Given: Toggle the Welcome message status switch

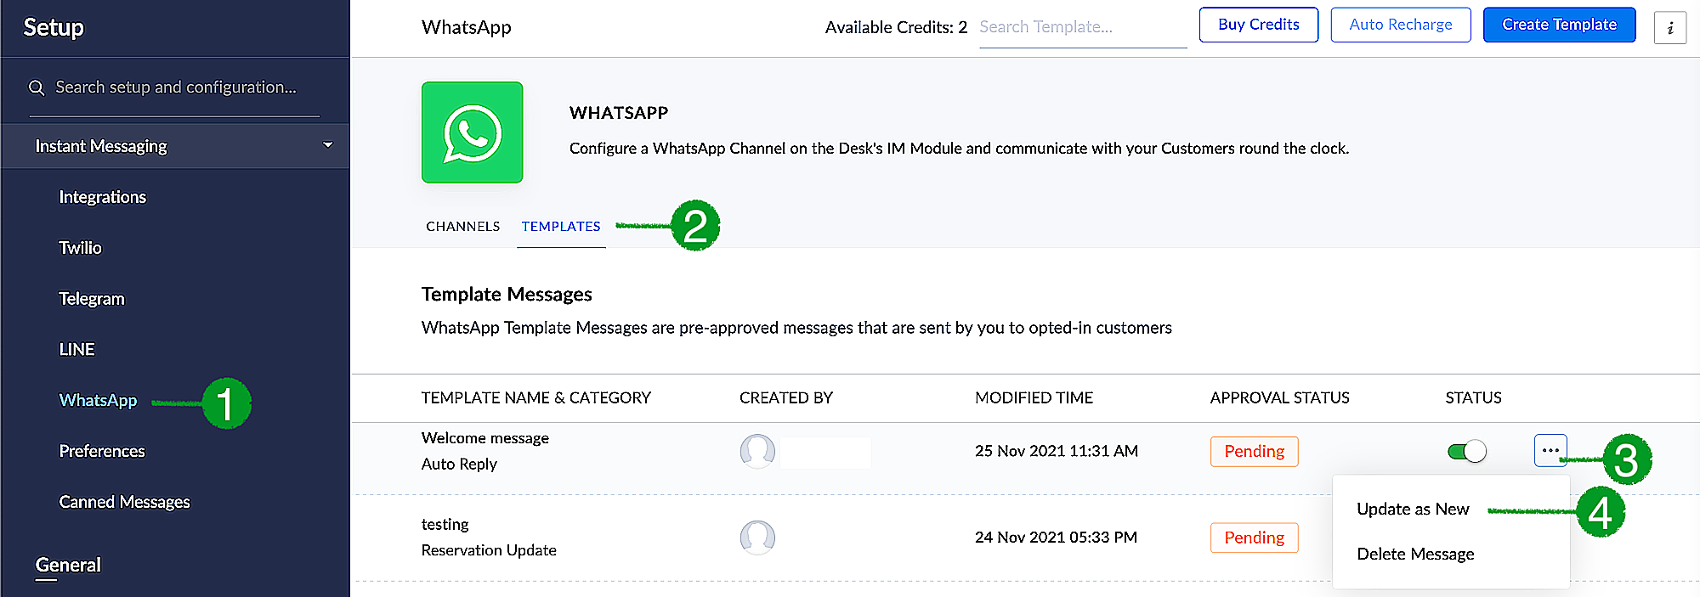Looking at the screenshot, I should click(x=1467, y=451).
